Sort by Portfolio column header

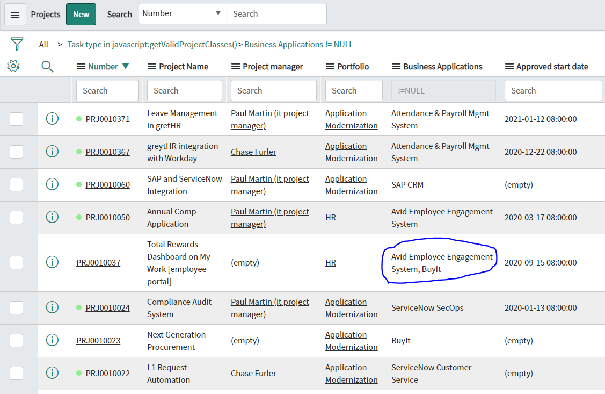(x=353, y=67)
